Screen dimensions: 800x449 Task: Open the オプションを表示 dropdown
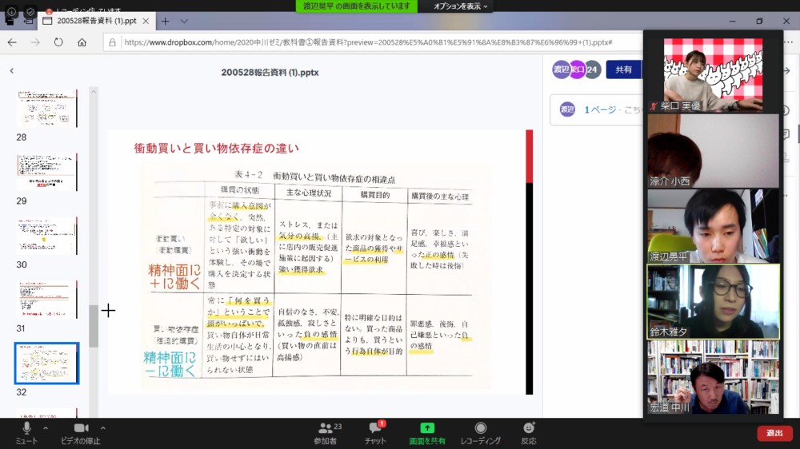tap(461, 6)
